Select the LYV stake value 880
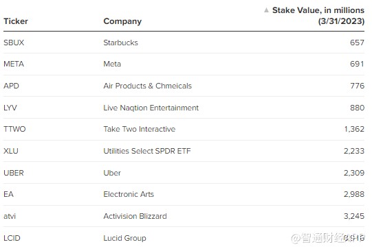Screen dimensions: 372x251 point(357,108)
